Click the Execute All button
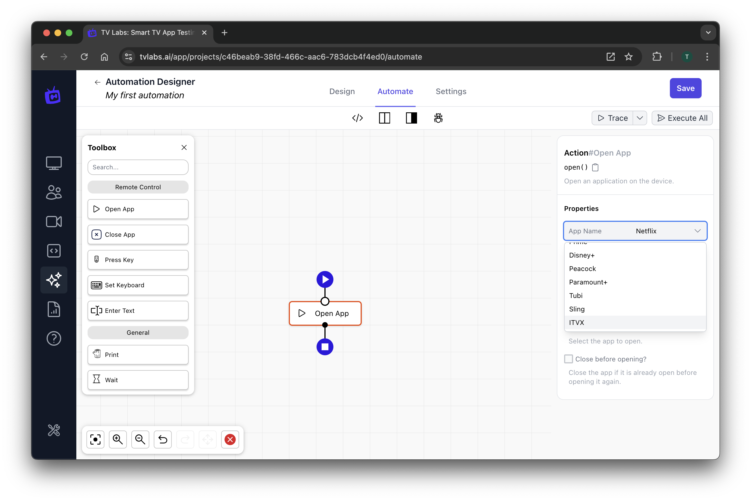This screenshot has width=751, height=501. (x=682, y=118)
